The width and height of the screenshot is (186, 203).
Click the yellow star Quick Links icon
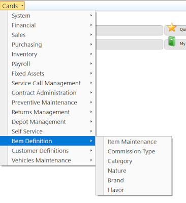(x=172, y=27)
